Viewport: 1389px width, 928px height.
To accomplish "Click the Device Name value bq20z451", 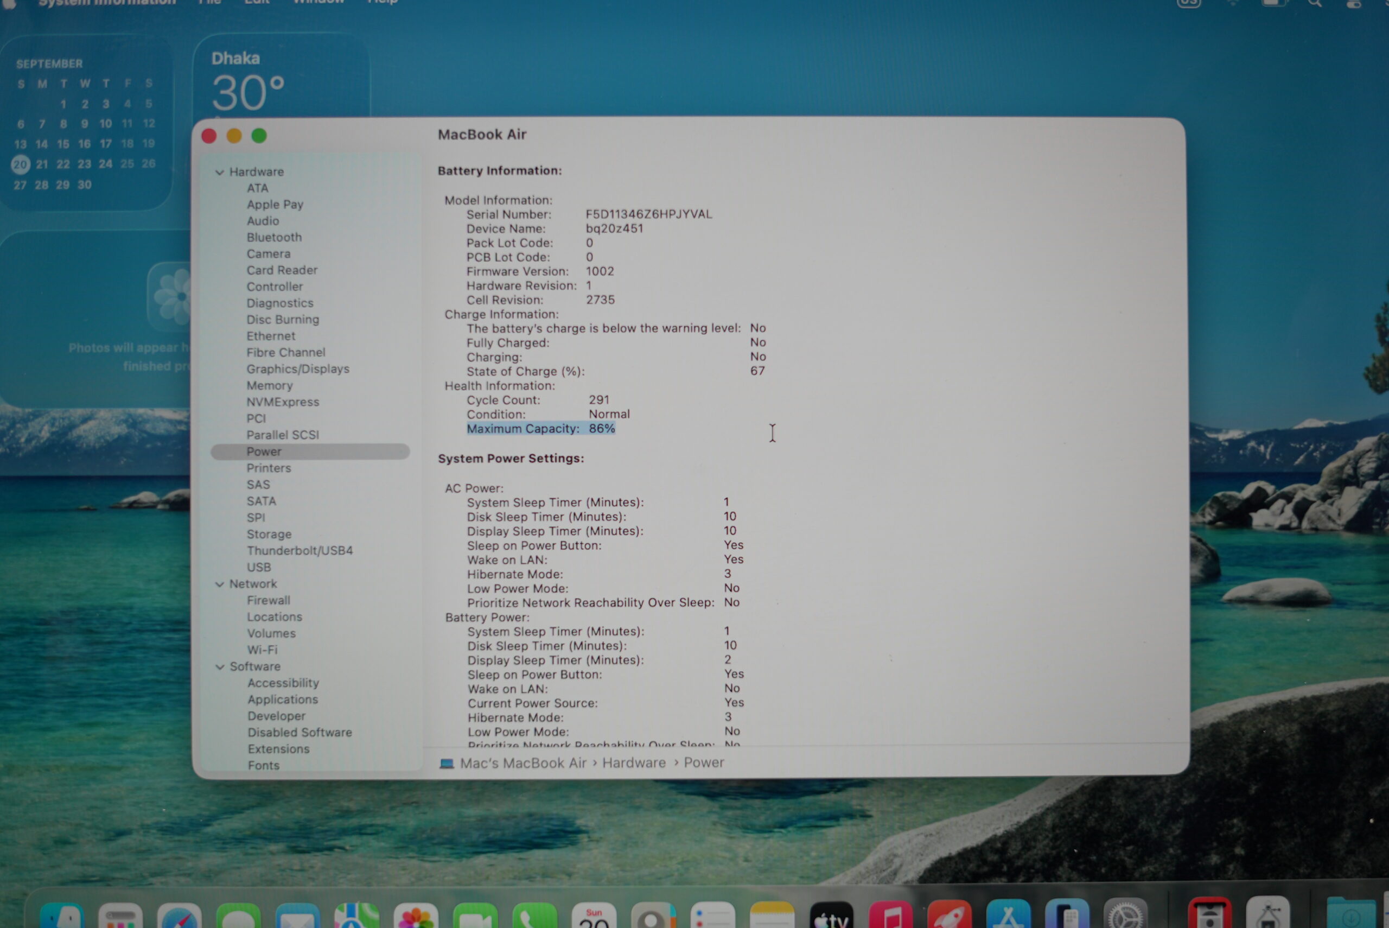I will (614, 228).
